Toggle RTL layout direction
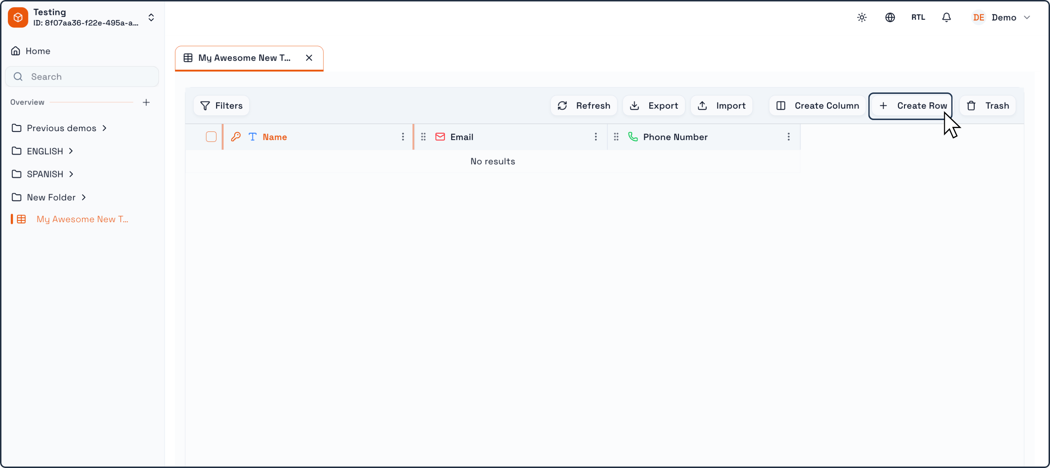Image resolution: width=1050 pixels, height=468 pixels. (x=918, y=18)
